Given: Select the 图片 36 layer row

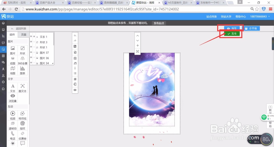Looking at the screenshot, I should click(42, 58).
